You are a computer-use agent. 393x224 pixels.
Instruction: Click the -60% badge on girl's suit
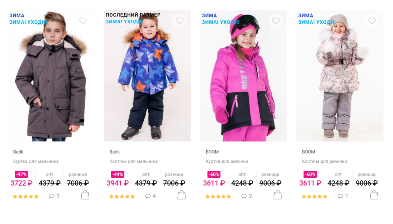pos(310,174)
